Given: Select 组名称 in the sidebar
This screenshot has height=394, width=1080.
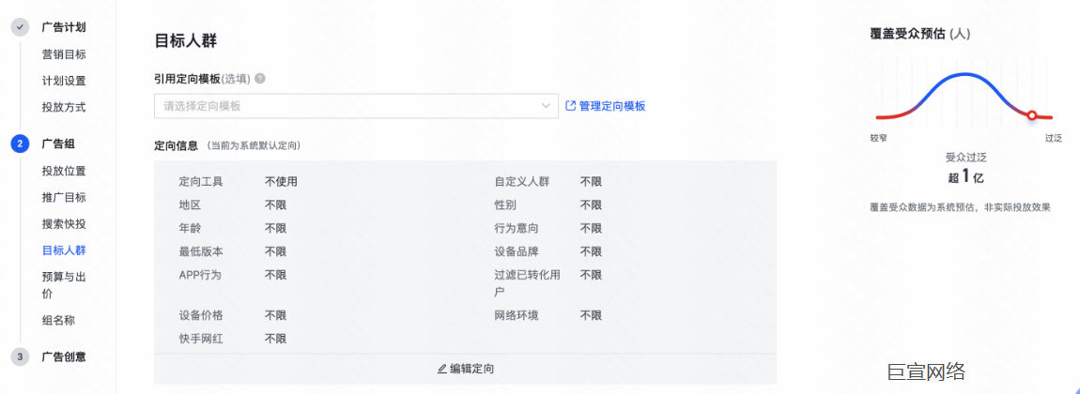Looking at the screenshot, I should [58, 320].
